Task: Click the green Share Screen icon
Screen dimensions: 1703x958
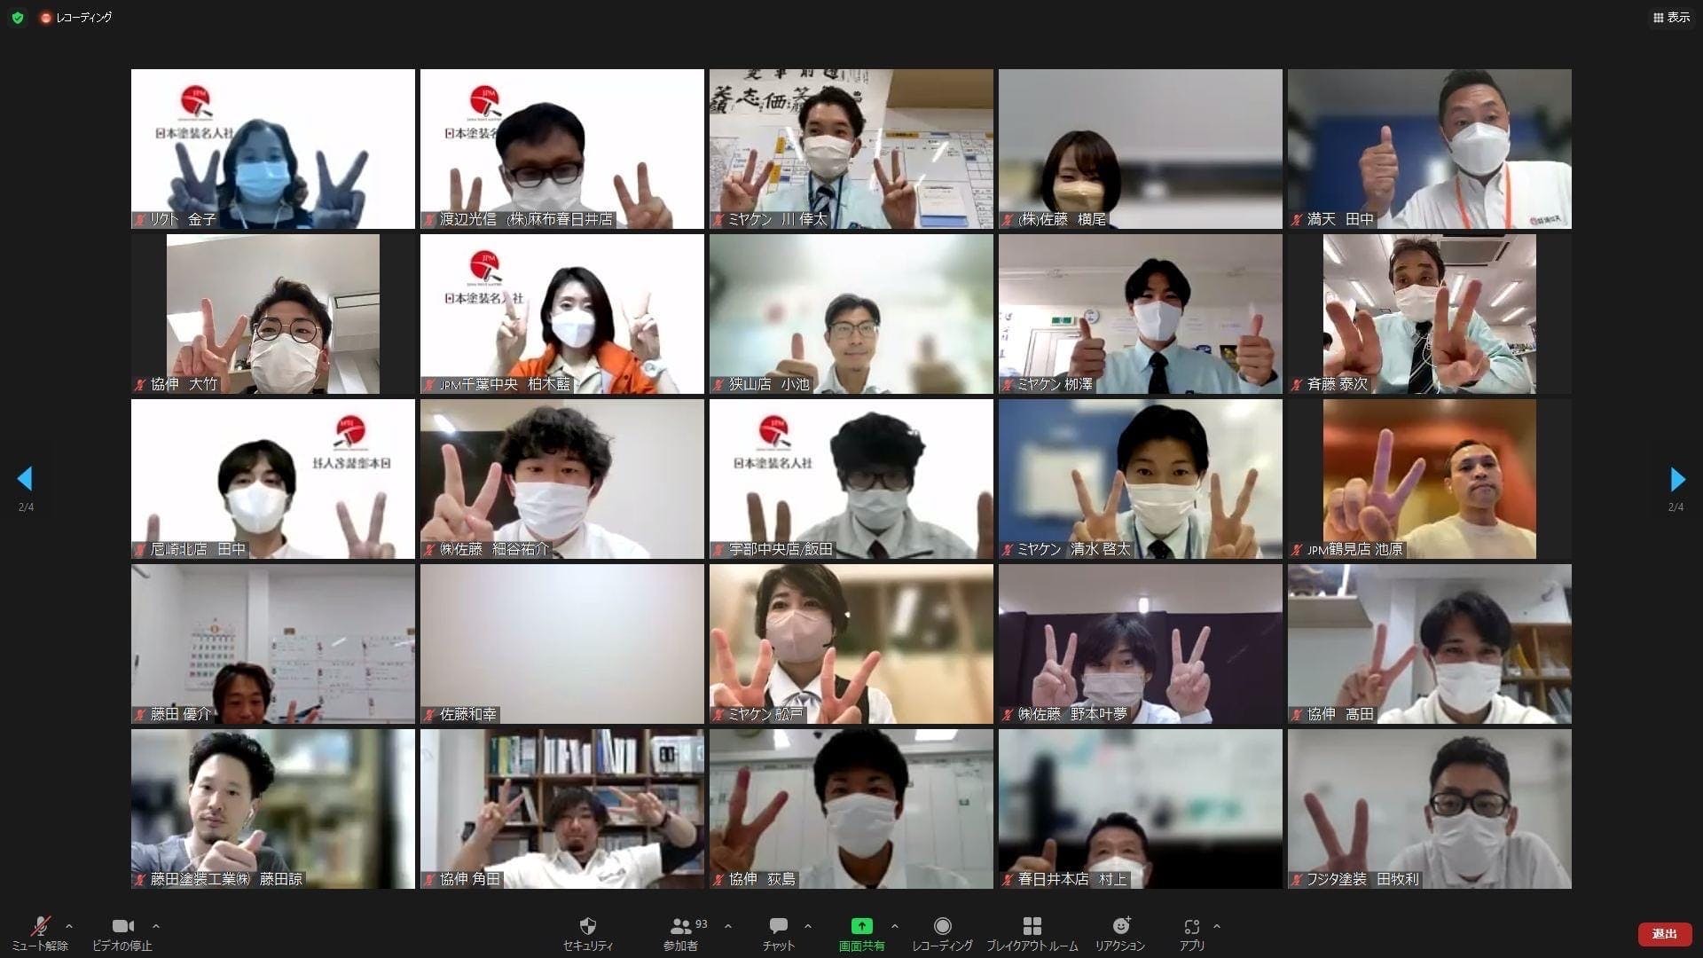Action: (x=861, y=926)
